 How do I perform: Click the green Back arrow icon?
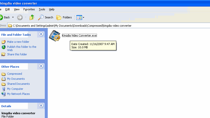coord(1,17)
